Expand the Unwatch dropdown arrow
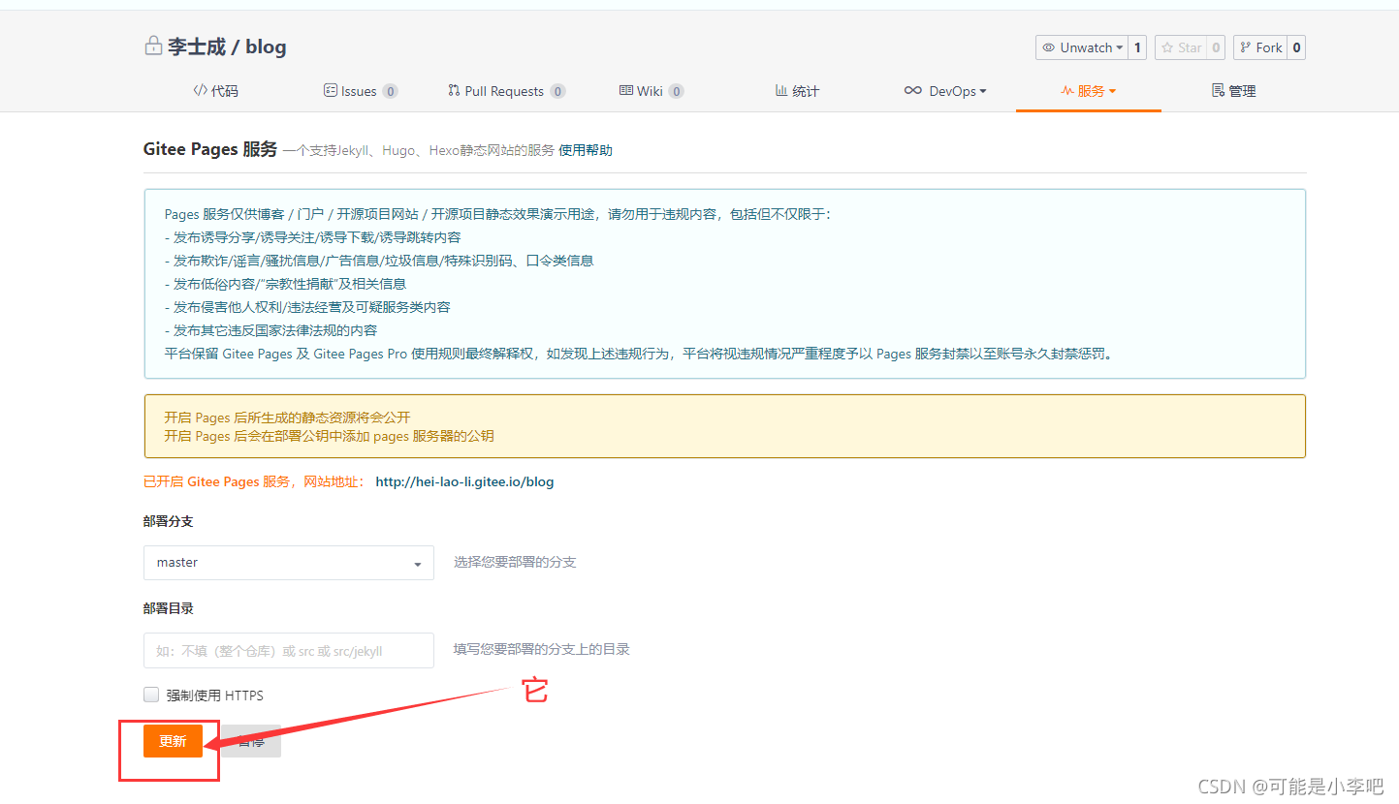This screenshot has width=1399, height=804. (x=1120, y=47)
